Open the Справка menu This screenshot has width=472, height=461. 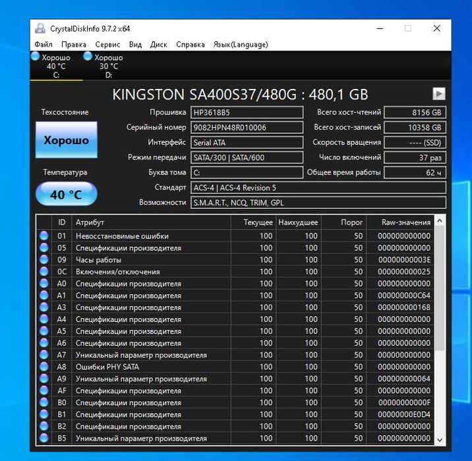[x=191, y=45]
